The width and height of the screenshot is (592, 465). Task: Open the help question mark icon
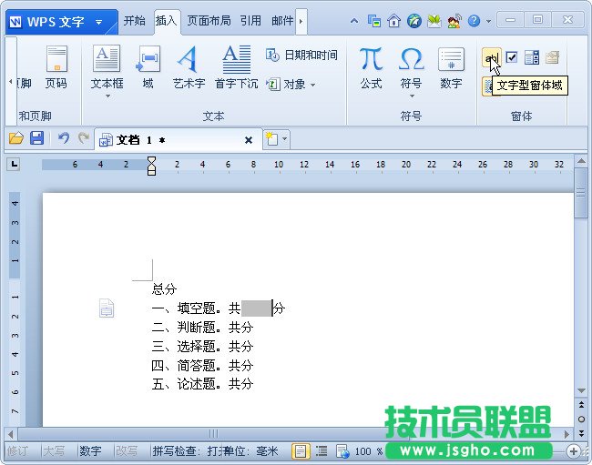tap(474, 21)
